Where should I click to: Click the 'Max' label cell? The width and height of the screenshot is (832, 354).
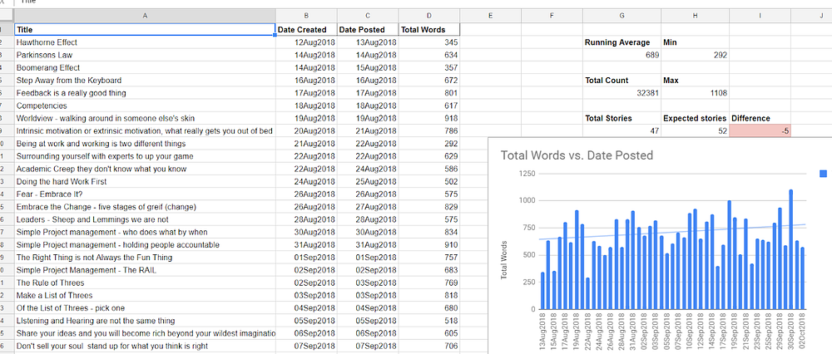[695, 81]
